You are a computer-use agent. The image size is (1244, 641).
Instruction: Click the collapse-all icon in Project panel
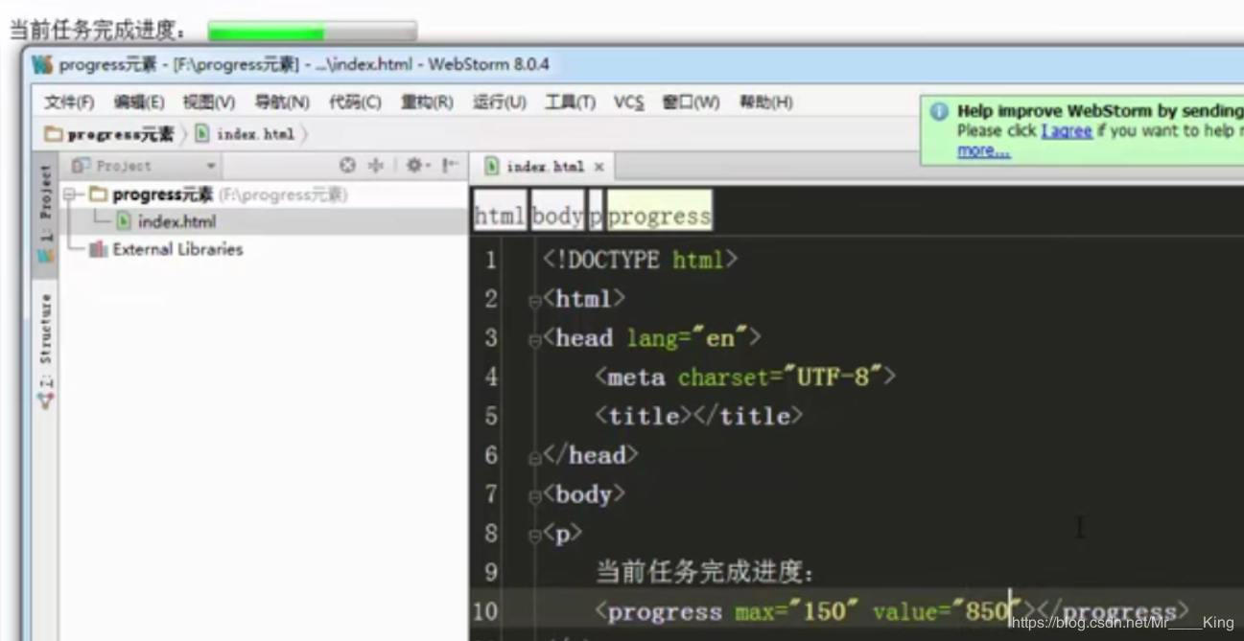(348, 164)
